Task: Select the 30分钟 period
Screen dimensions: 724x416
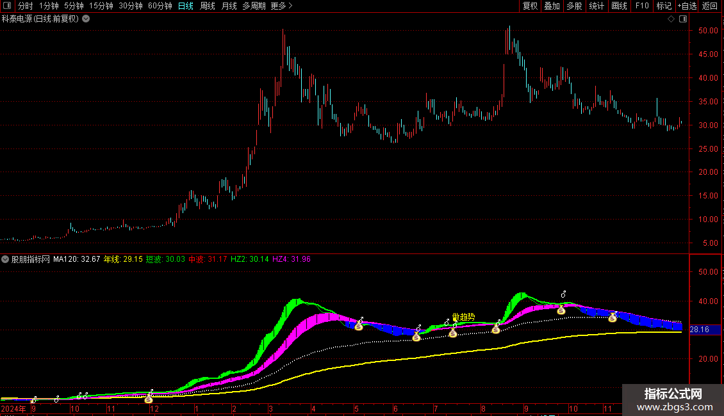Action: click(131, 6)
